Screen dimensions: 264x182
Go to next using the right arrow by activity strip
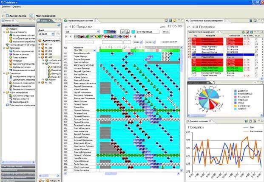click(131, 36)
